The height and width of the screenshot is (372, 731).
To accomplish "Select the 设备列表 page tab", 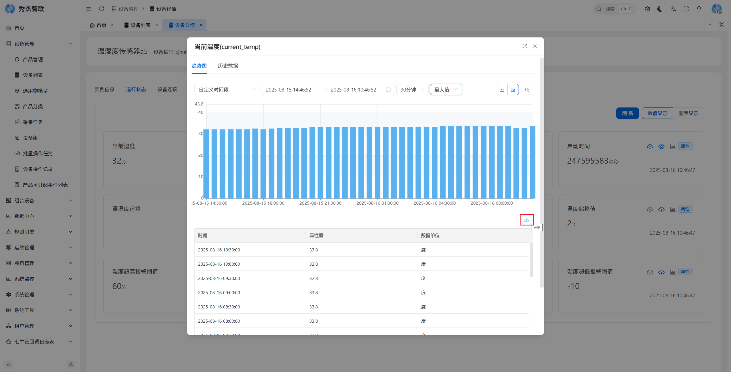I will pyautogui.click(x=140, y=25).
